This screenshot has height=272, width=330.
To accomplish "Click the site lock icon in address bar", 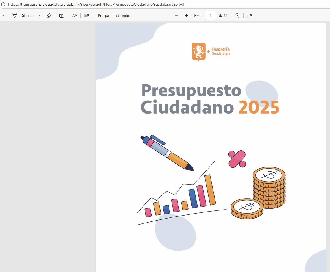I will (3, 4).
